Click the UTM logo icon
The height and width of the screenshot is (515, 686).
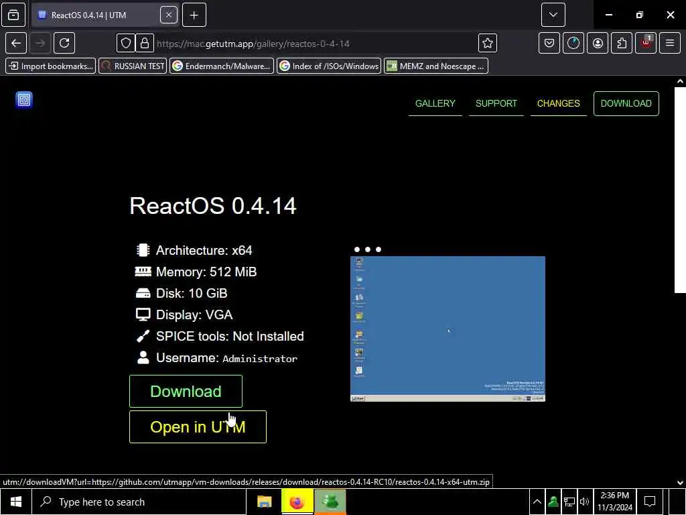tap(24, 100)
